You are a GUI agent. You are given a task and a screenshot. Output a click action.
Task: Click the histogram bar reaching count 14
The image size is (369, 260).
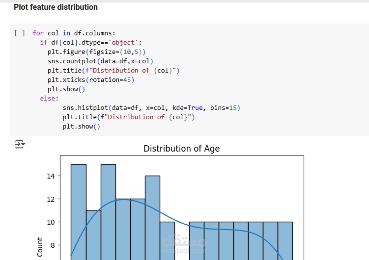coord(152,218)
